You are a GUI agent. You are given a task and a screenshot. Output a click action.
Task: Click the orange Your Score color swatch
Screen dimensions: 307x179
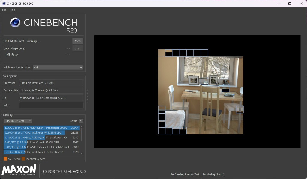pyautogui.click(x=5, y=159)
